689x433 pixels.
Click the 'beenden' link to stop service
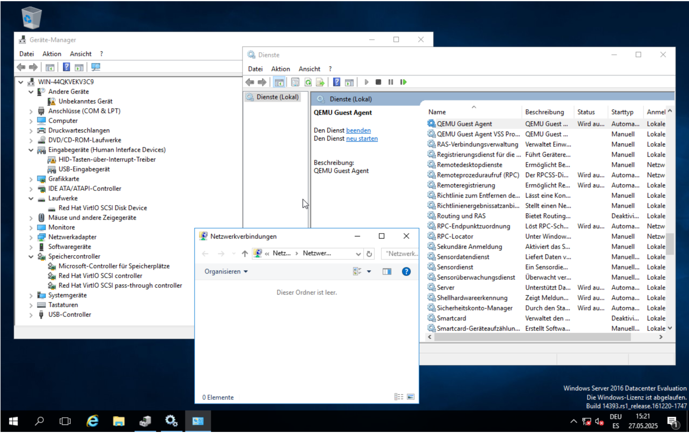[358, 130]
